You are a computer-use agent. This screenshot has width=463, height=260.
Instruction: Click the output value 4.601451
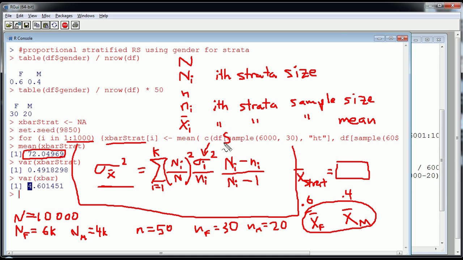(46, 186)
